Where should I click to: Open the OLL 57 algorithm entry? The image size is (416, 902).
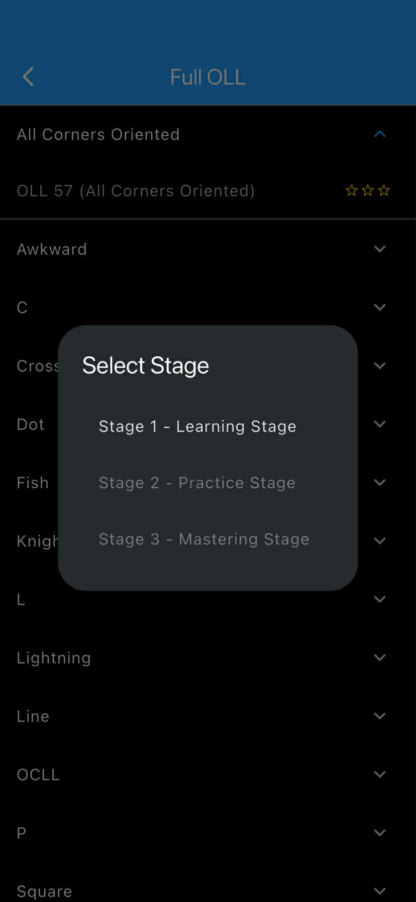[x=136, y=191]
